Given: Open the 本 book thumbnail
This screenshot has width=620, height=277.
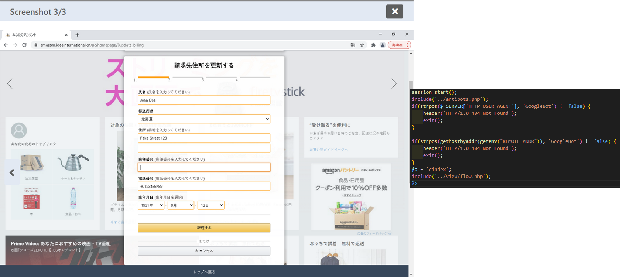Looking at the screenshot, I should point(31,199).
